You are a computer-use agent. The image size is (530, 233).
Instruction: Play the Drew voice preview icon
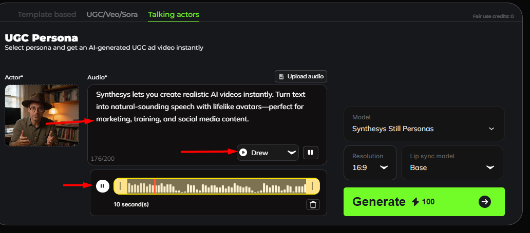point(243,153)
